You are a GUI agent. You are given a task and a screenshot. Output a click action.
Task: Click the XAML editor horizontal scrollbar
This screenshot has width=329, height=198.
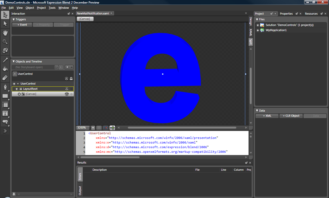(x=110, y=157)
